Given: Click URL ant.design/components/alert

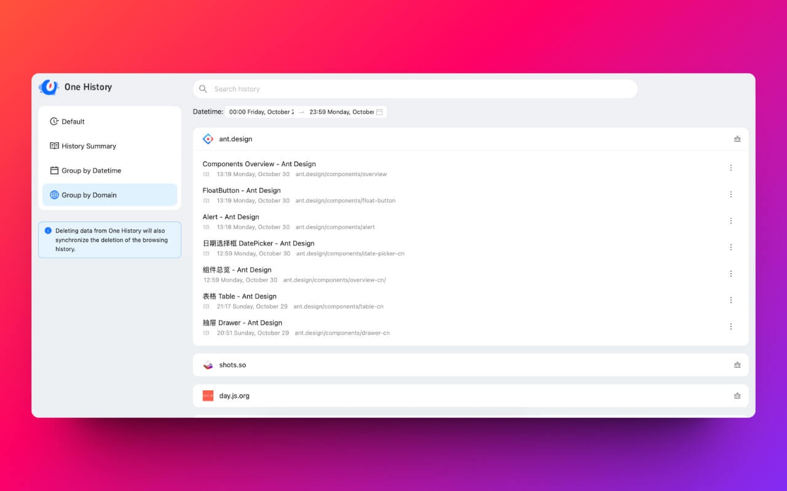Looking at the screenshot, I should pos(335,227).
